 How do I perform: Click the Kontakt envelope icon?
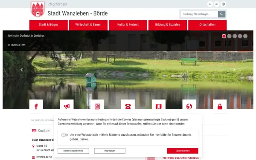tap(34, 131)
